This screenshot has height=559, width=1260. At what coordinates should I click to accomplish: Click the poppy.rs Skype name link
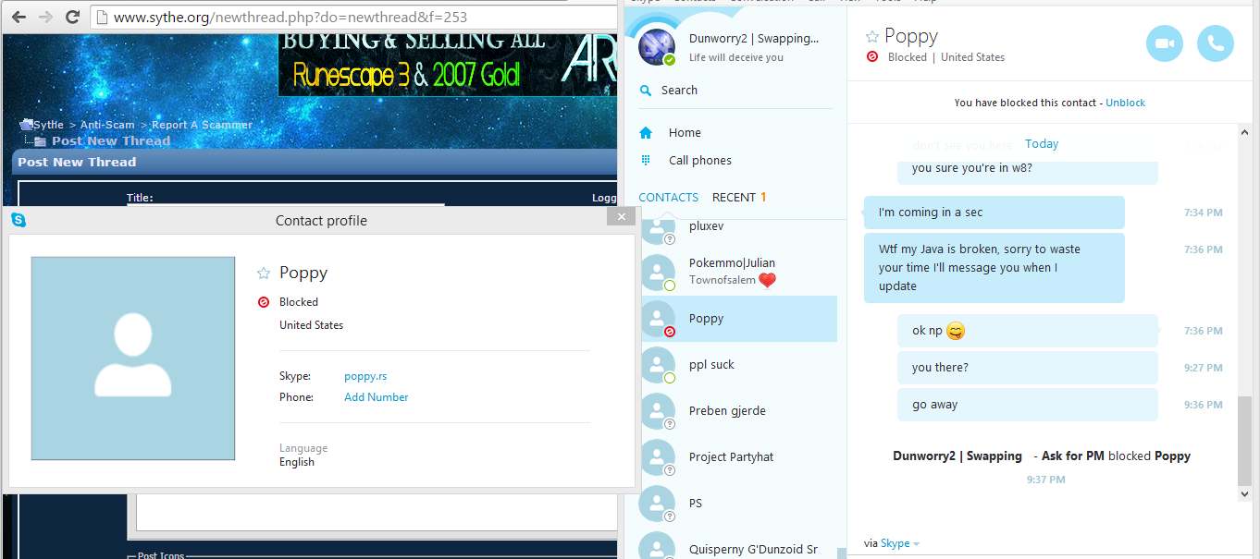[365, 376]
